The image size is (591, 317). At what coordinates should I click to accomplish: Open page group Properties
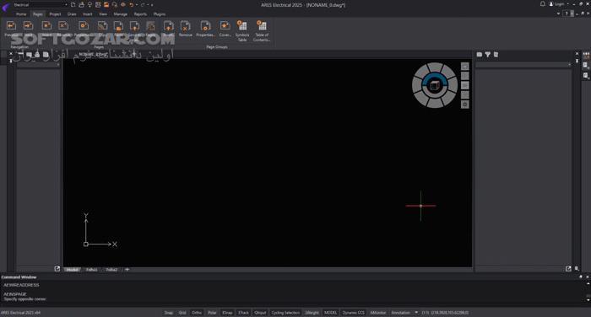[x=205, y=29]
